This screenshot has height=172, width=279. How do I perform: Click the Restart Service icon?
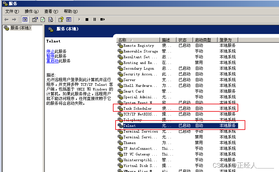(102, 20)
